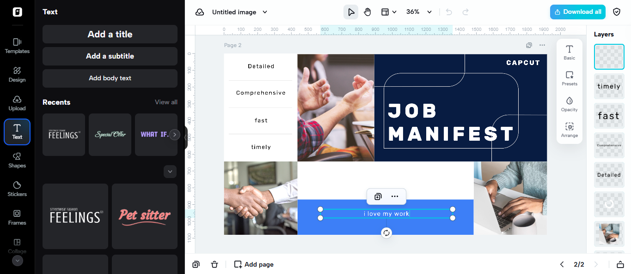Open the layout view dropdown

click(389, 12)
